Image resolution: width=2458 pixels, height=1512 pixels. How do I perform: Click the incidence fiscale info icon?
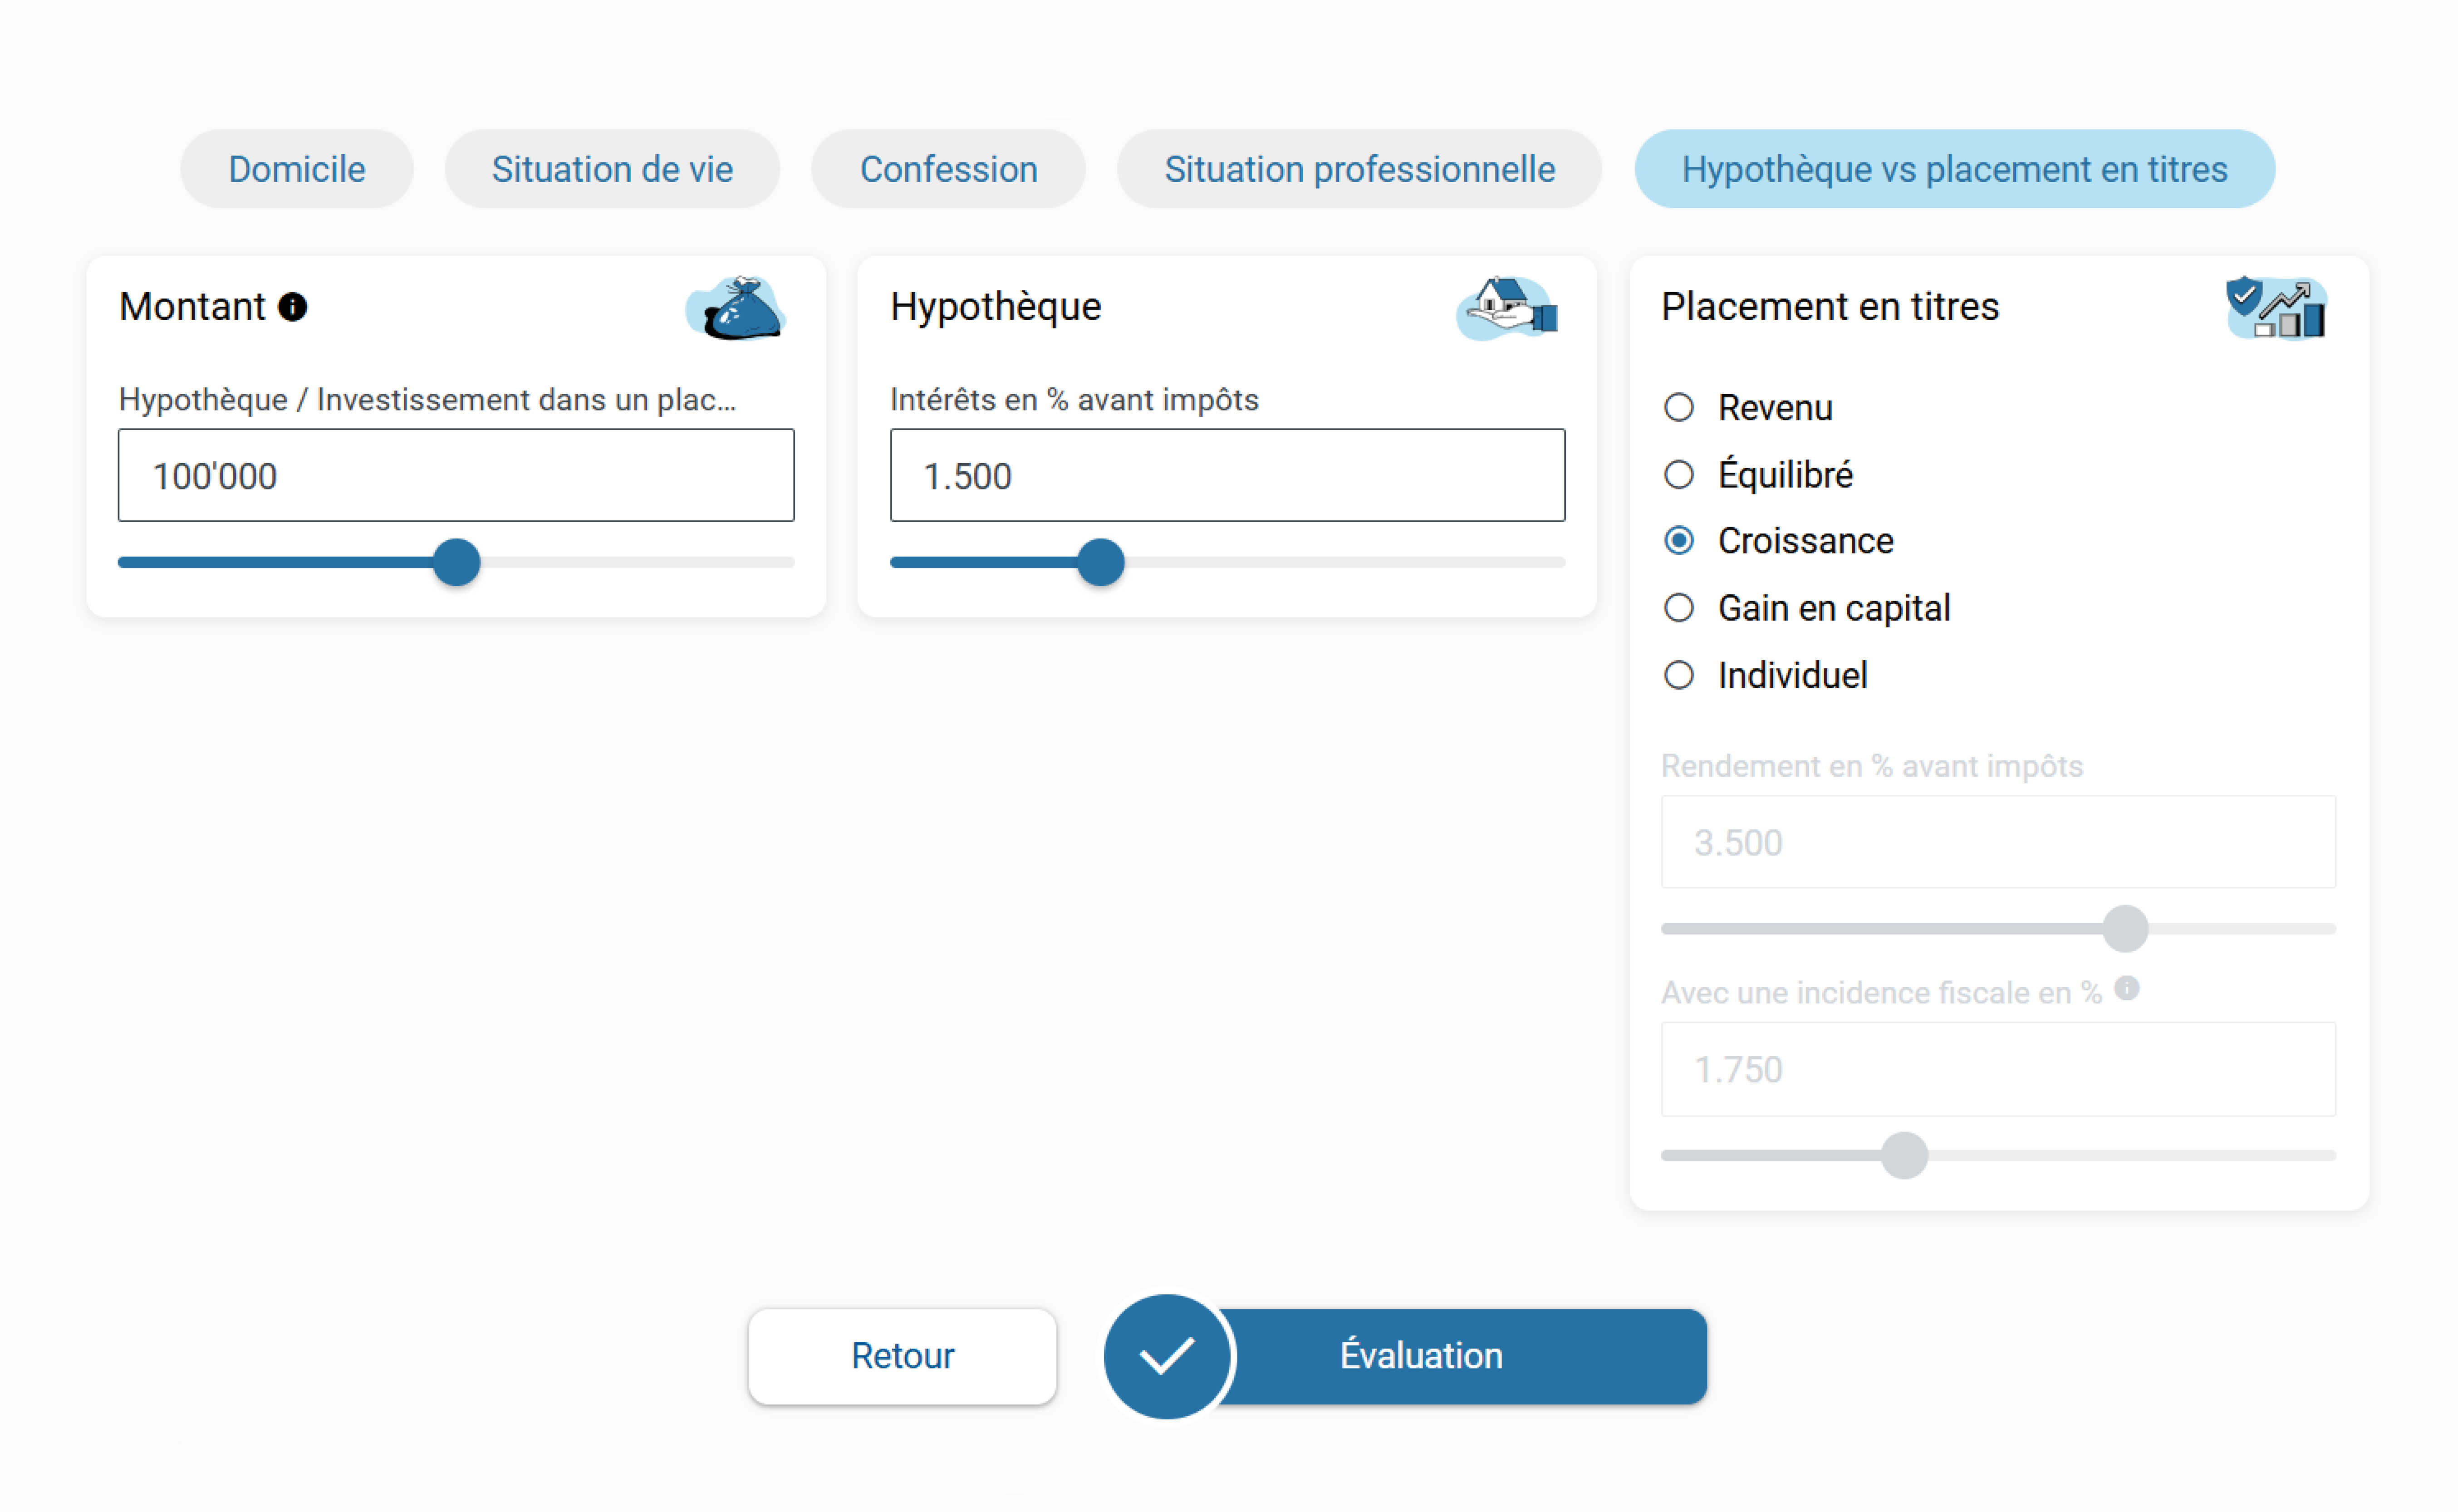coord(2127,988)
